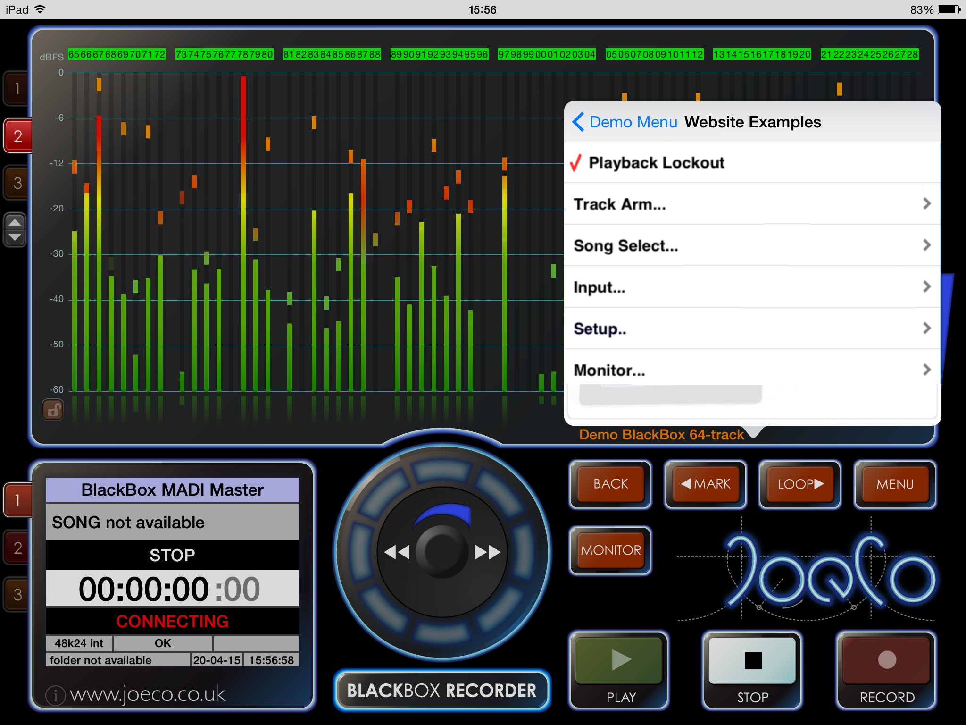The width and height of the screenshot is (966, 725).
Task: Open the Setup.. menu entry
Action: (752, 329)
